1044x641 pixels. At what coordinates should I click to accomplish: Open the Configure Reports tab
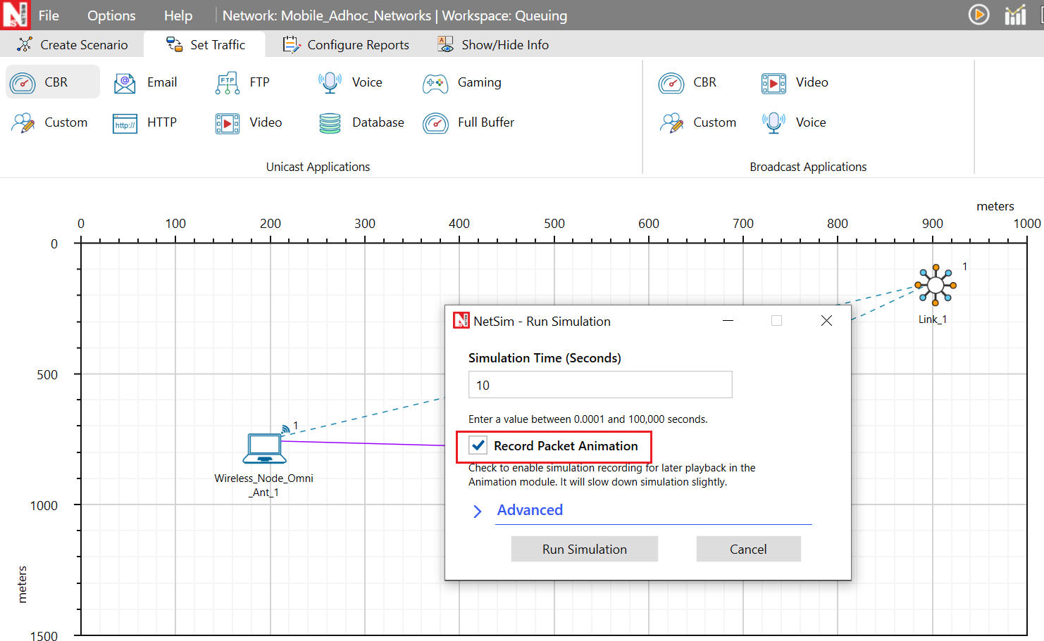click(345, 44)
